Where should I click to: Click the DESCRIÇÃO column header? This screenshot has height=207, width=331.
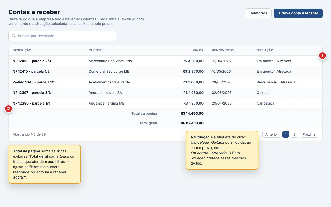click(x=22, y=50)
